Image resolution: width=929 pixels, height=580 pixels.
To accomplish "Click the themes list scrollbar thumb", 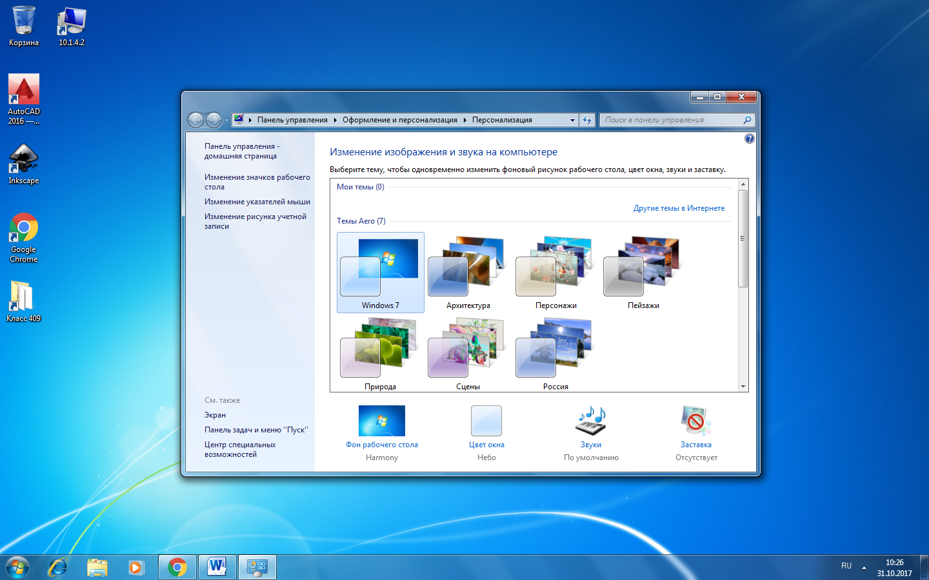I will [743, 238].
